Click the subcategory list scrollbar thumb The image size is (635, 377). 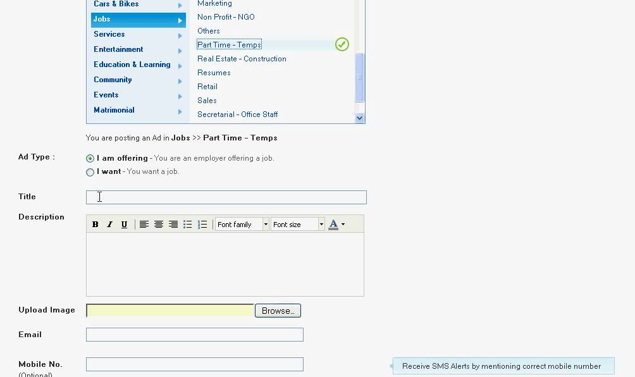click(x=360, y=77)
